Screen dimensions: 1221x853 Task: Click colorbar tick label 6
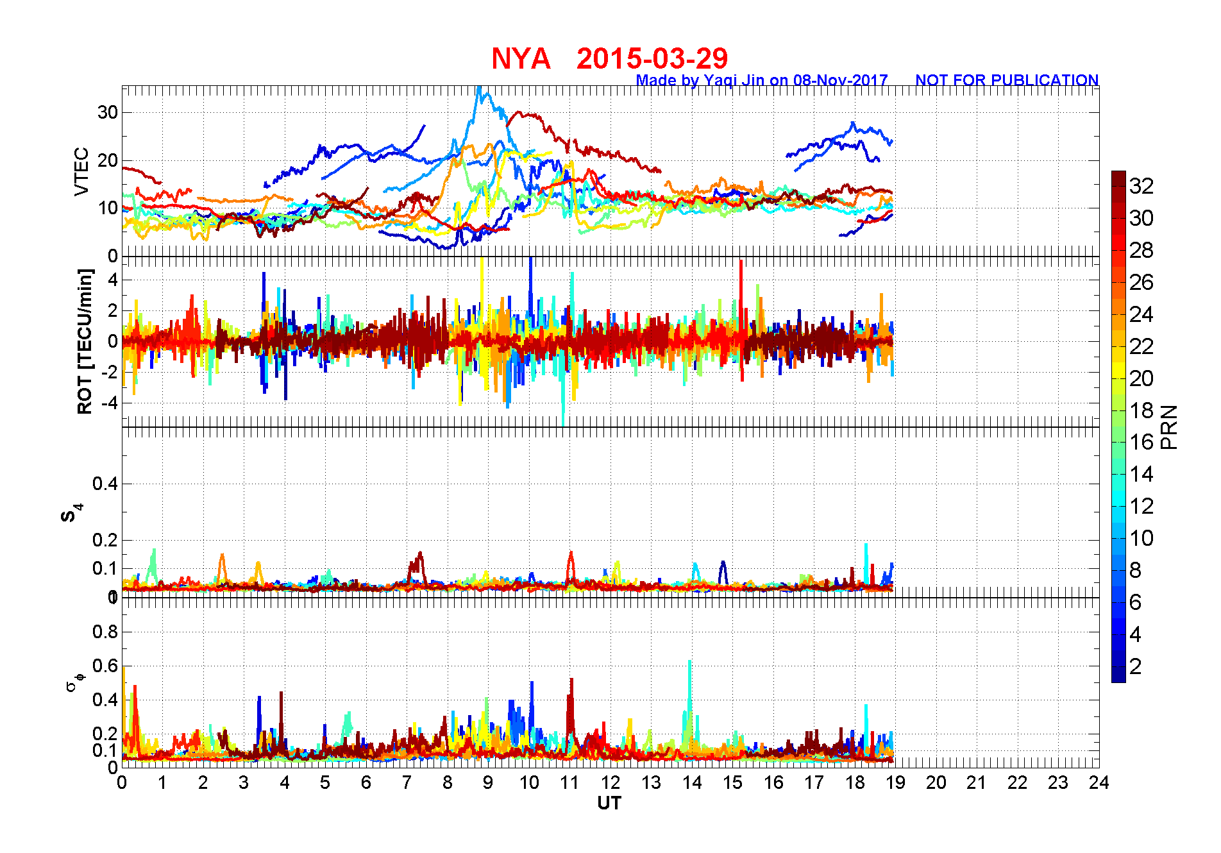pos(1135,602)
